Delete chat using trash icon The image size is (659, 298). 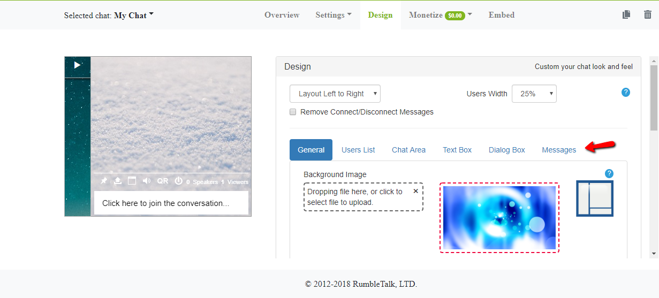click(x=648, y=15)
